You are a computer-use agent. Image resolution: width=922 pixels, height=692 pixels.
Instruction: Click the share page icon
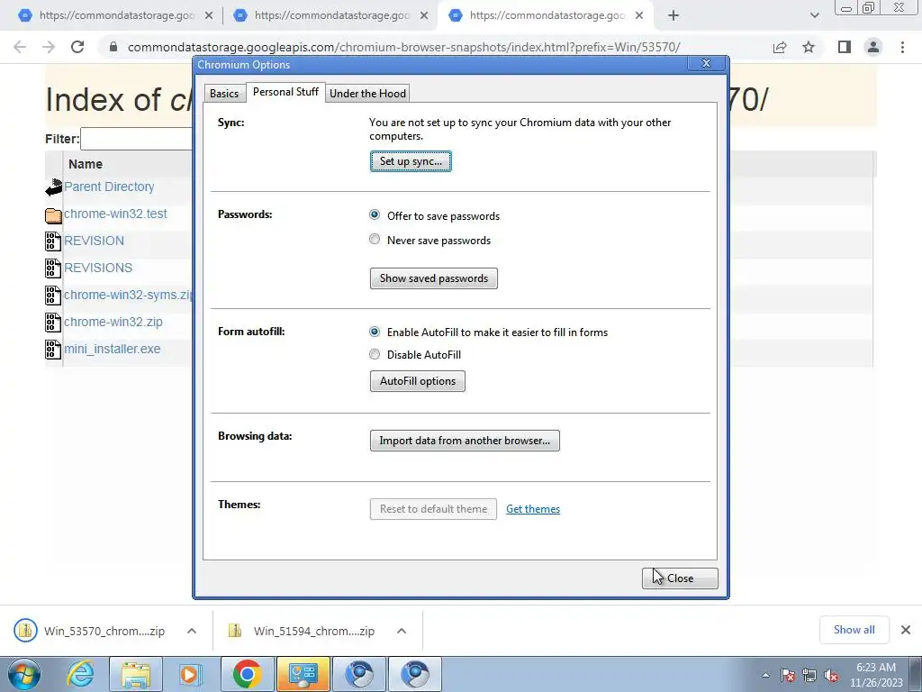point(780,47)
